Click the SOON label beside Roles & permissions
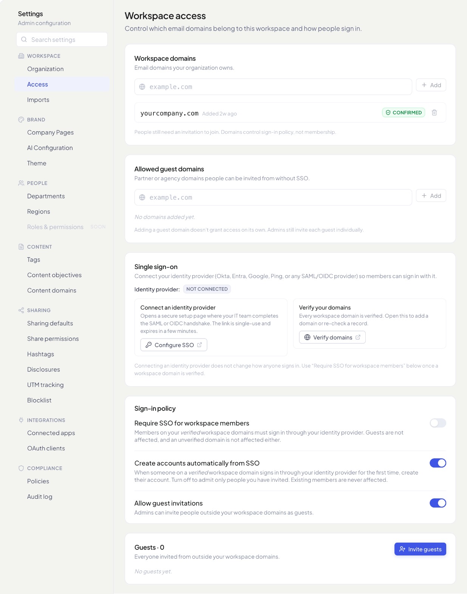 pyautogui.click(x=98, y=227)
